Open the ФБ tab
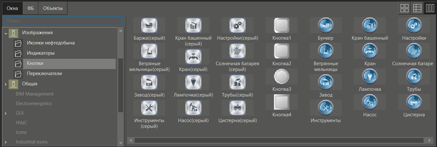 pyautogui.click(x=31, y=8)
